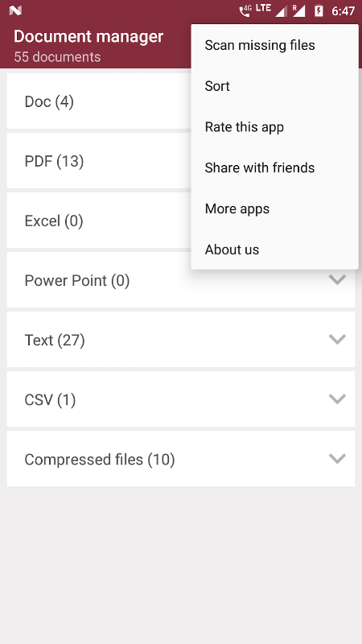Select Rate this app option
This screenshot has height=644, width=362.
(274, 127)
